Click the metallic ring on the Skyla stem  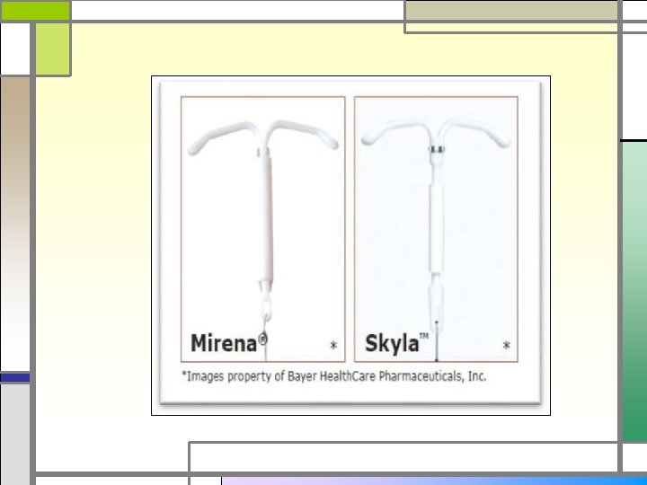pos(436,149)
